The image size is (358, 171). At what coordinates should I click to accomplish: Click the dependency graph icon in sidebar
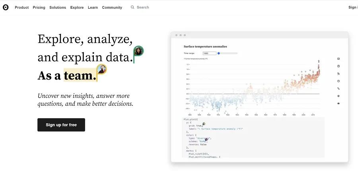(338, 88)
